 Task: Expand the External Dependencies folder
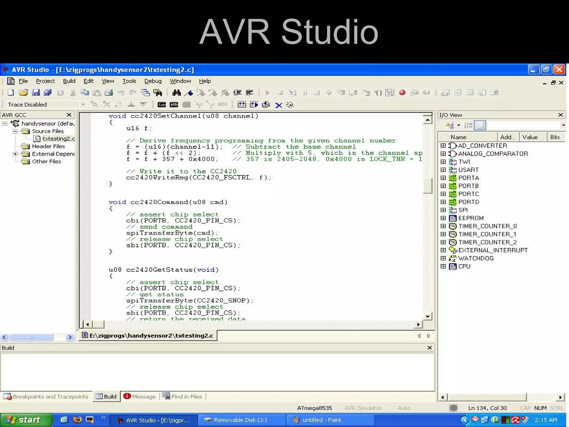coord(15,154)
